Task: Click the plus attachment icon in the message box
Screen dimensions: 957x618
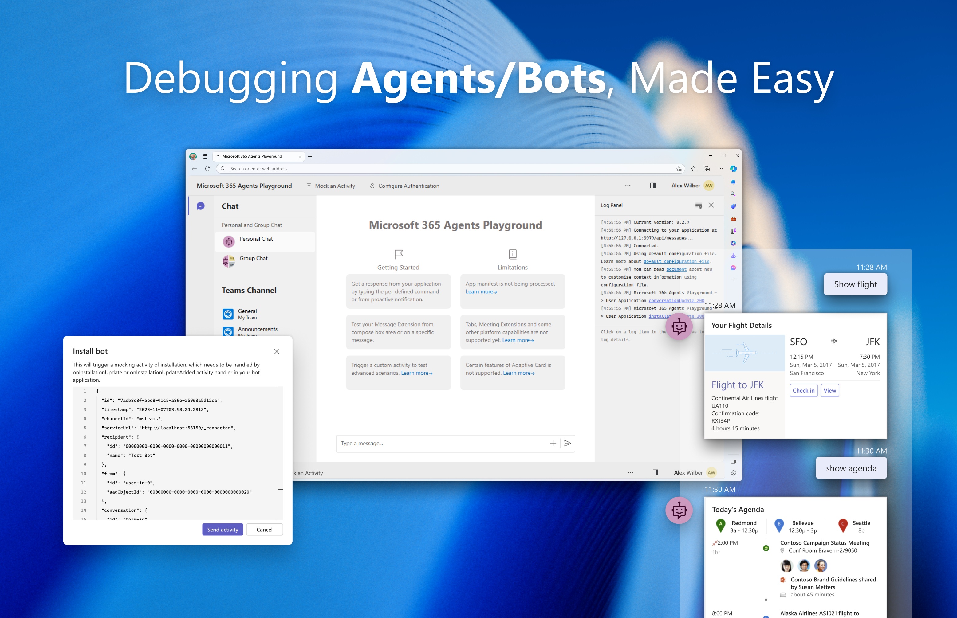Action: pos(553,444)
